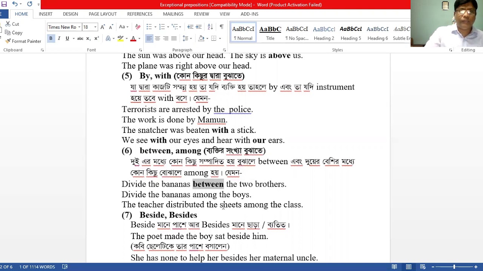Viewport: 483px width, 271px height.
Task: Click the Shading paint bucket icon
Action: click(x=202, y=38)
